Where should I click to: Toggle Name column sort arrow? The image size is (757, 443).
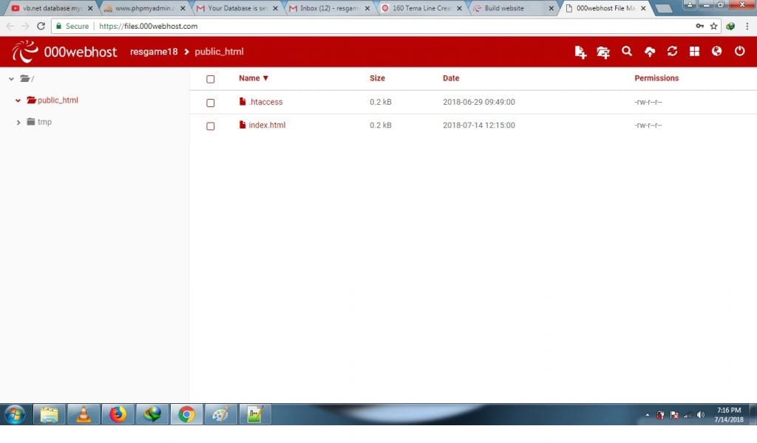[x=265, y=78]
